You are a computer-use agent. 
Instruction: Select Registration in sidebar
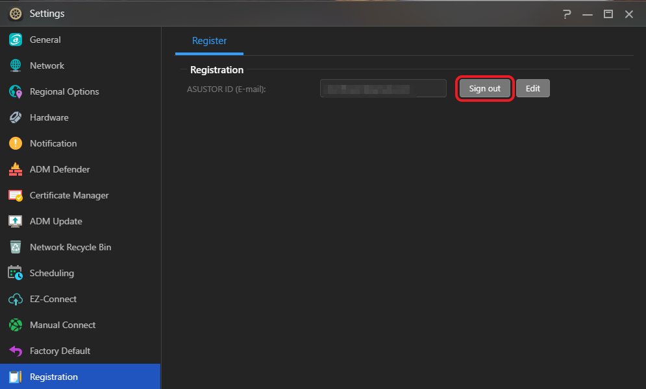81,376
